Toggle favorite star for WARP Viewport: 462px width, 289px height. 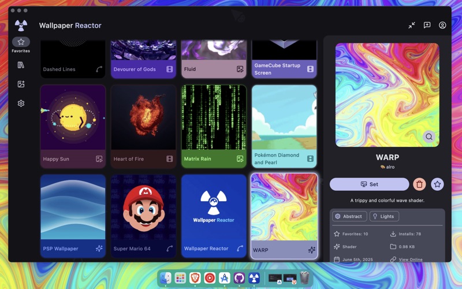[x=437, y=184]
